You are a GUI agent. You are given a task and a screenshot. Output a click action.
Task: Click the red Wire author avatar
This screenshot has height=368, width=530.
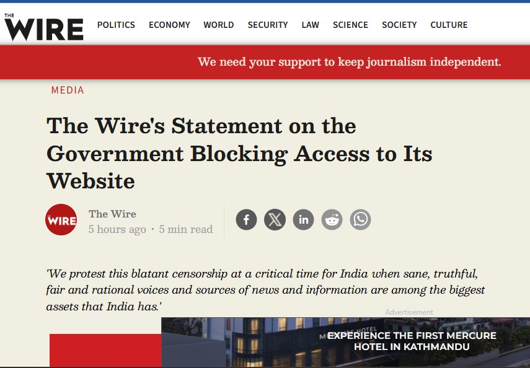click(x=61, y=220)
